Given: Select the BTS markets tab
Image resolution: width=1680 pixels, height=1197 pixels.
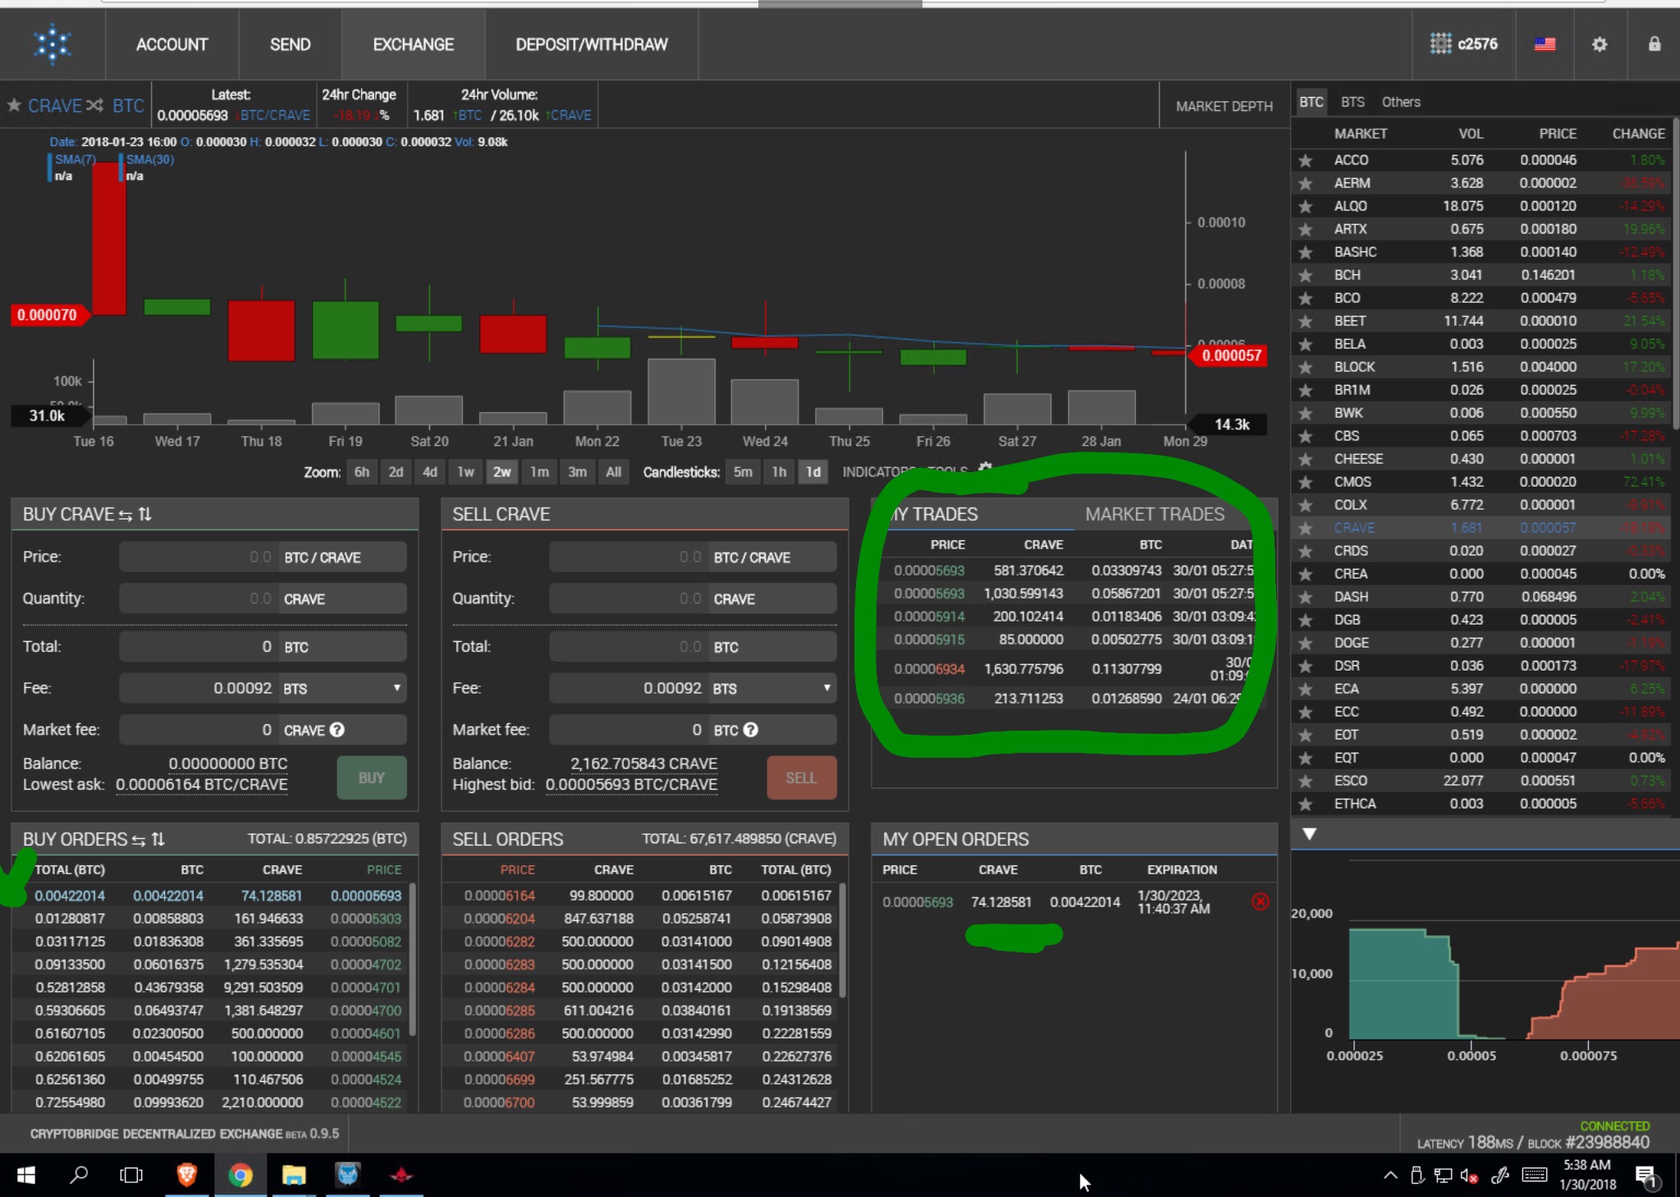Looking at the screenshot, I should pyautogui.click(x=1353, y=102).
